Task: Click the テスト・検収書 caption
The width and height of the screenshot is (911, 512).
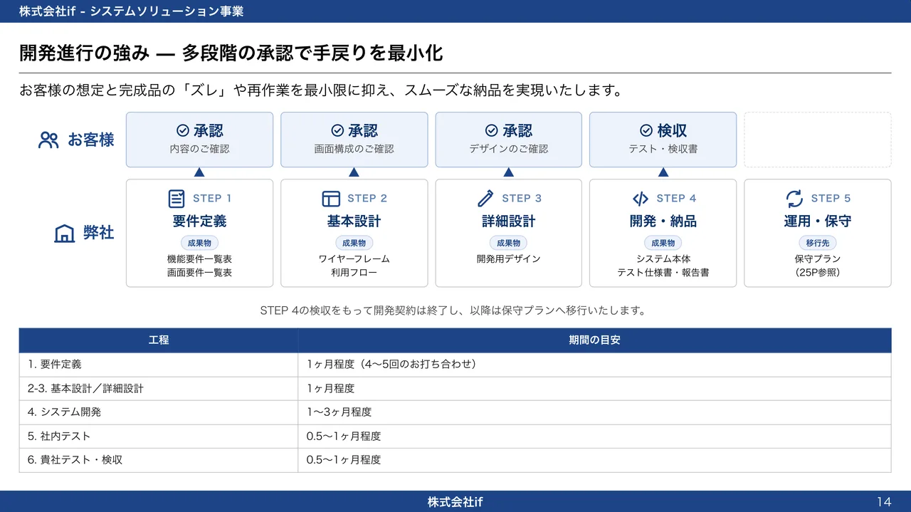Action: pyautogui.click(x=663, y=150)
